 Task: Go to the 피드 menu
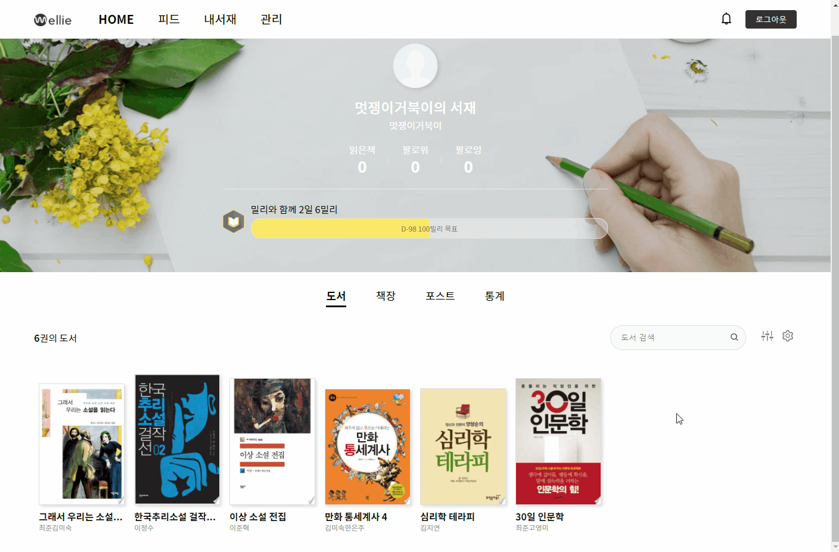pyautogui.click(x=169, y=19)
